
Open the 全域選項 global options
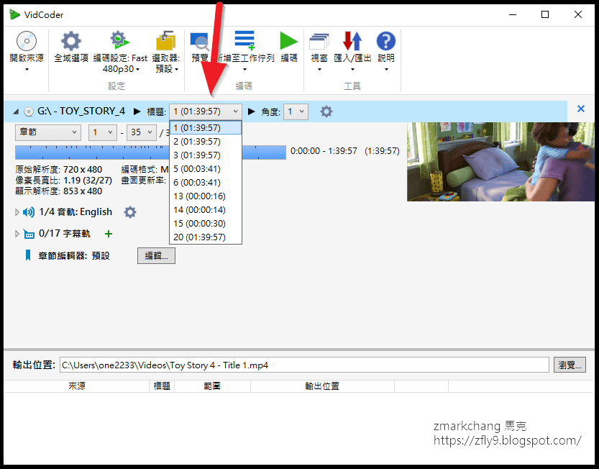coord(71,43)
